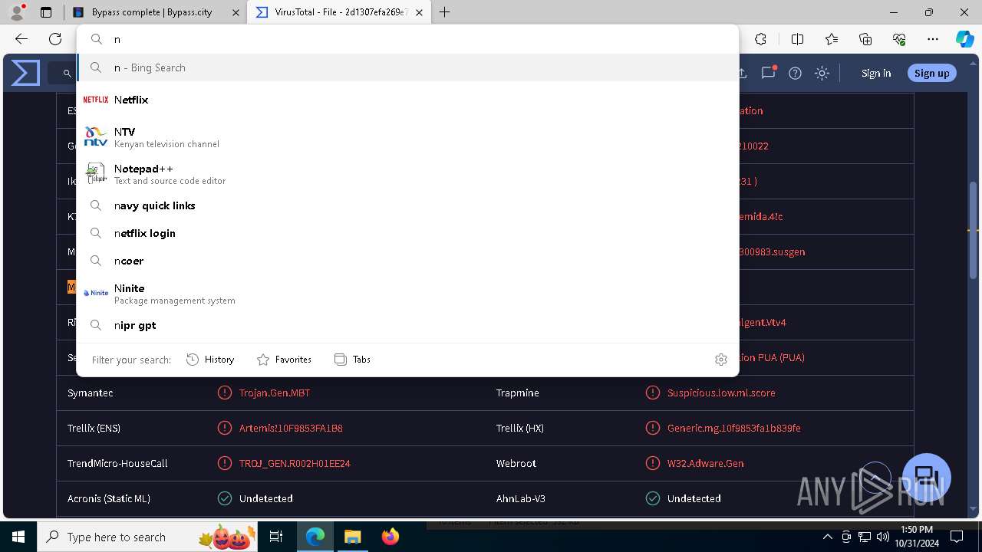Click Suspicious.low.ml.score result
This screenshot has width=982, height=552.
point(721,393)
